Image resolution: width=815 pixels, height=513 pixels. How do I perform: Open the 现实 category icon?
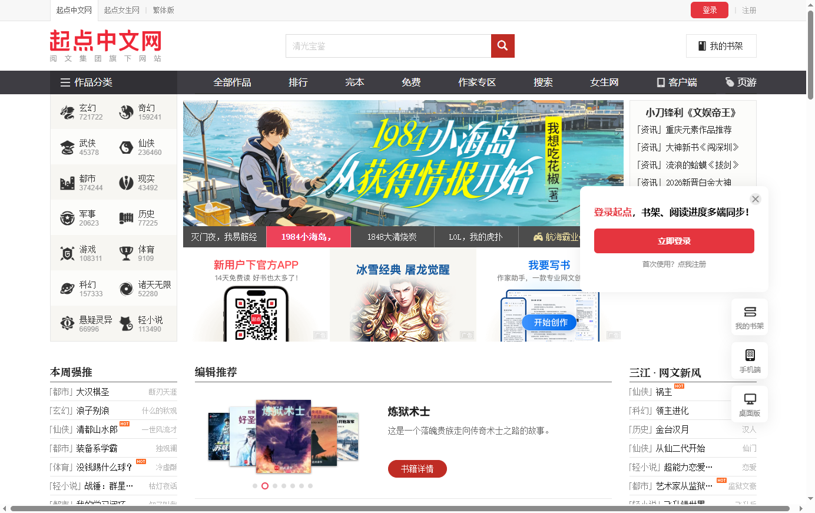[x=126, y=183]
